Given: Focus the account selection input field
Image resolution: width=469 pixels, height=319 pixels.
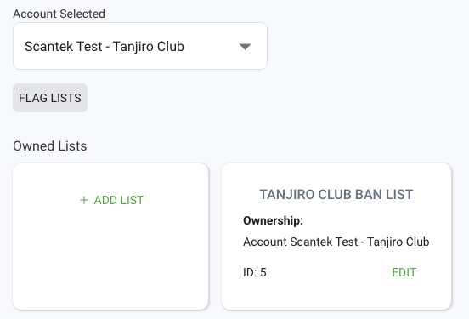Looking at the screenshot, I should tap(140, 46).
